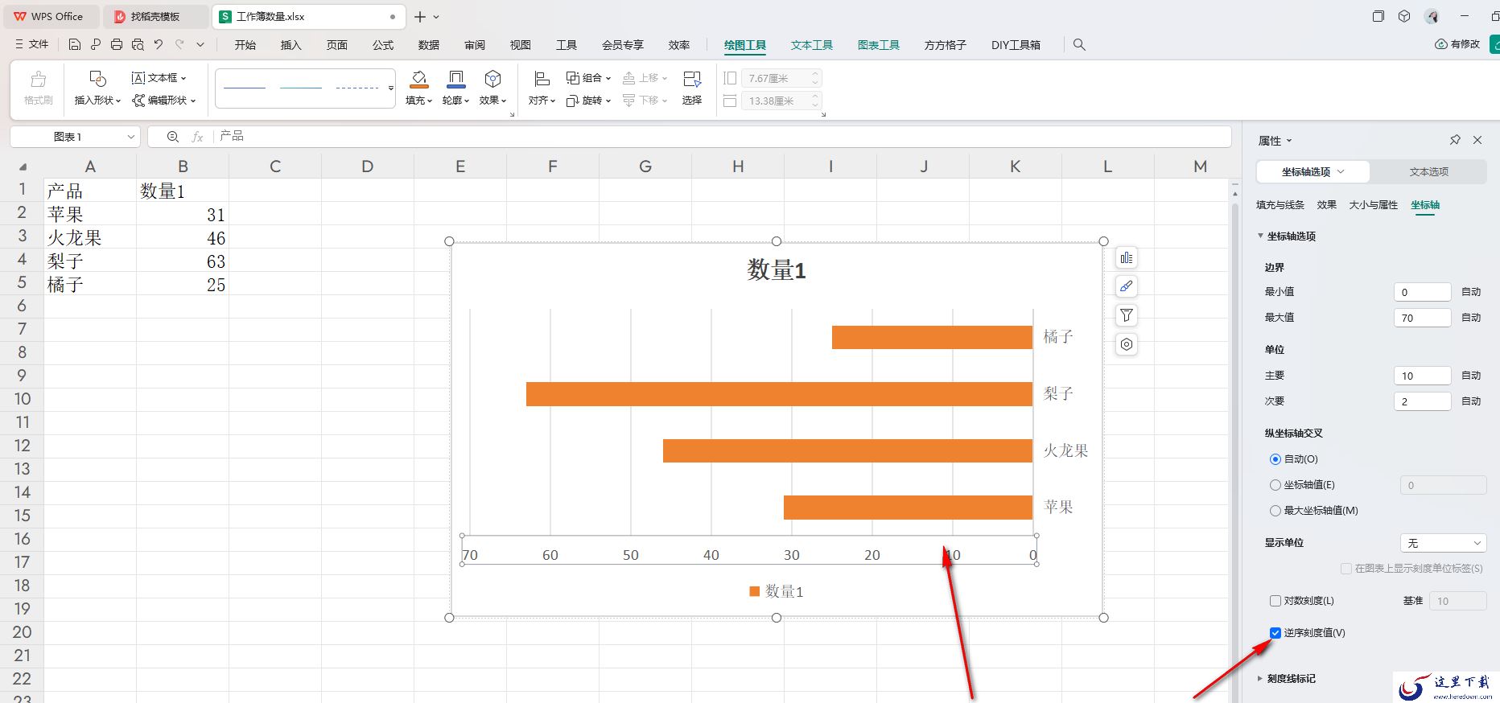Add a new tab with plus icon
This screenshot has height=703, width=1500.
(420, 16)
